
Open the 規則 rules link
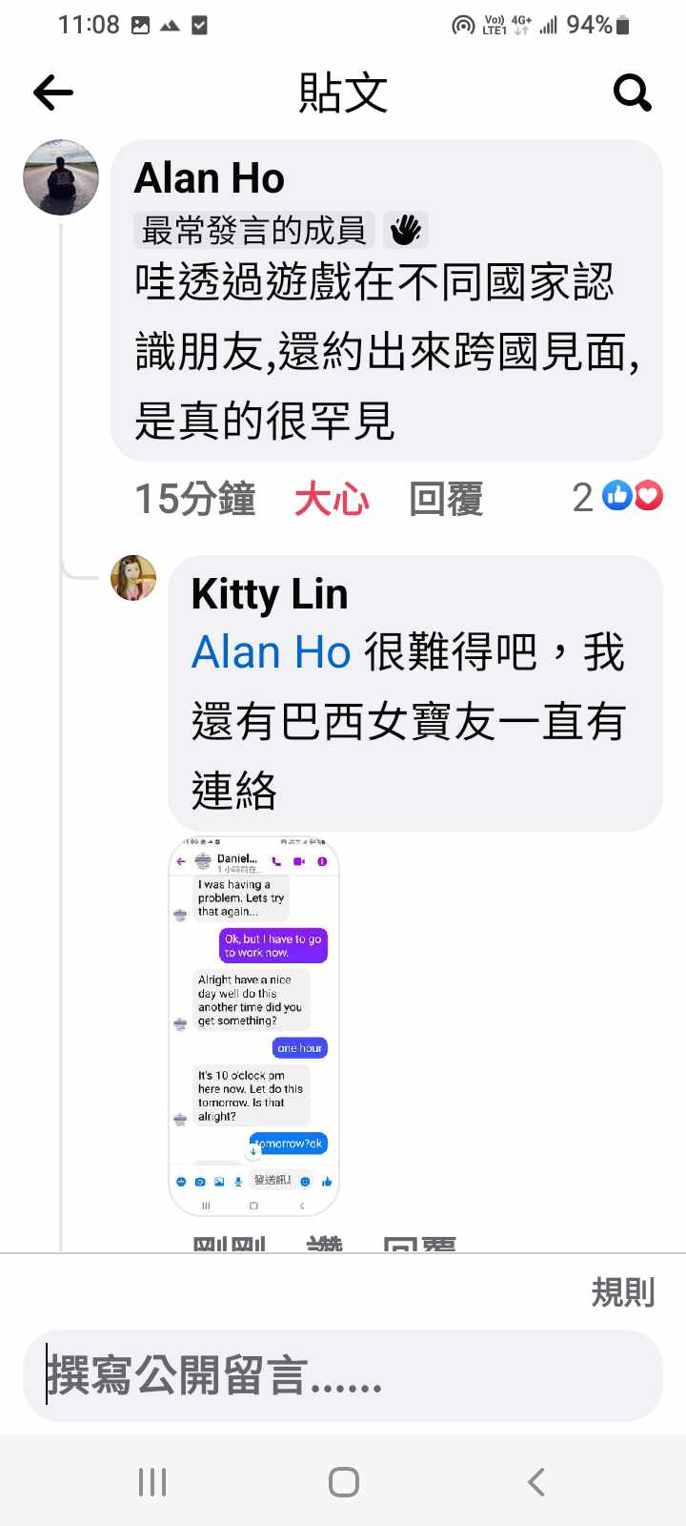click(x=623, y=1292)
